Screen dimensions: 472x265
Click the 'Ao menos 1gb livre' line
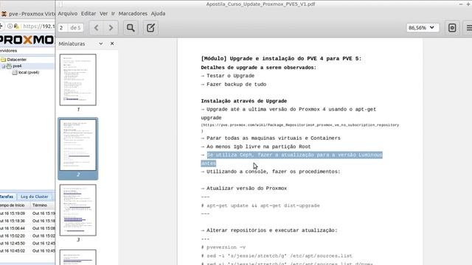click(258, 146)
